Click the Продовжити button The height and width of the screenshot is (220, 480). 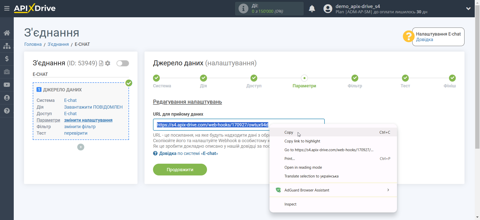tap(180, 170)
